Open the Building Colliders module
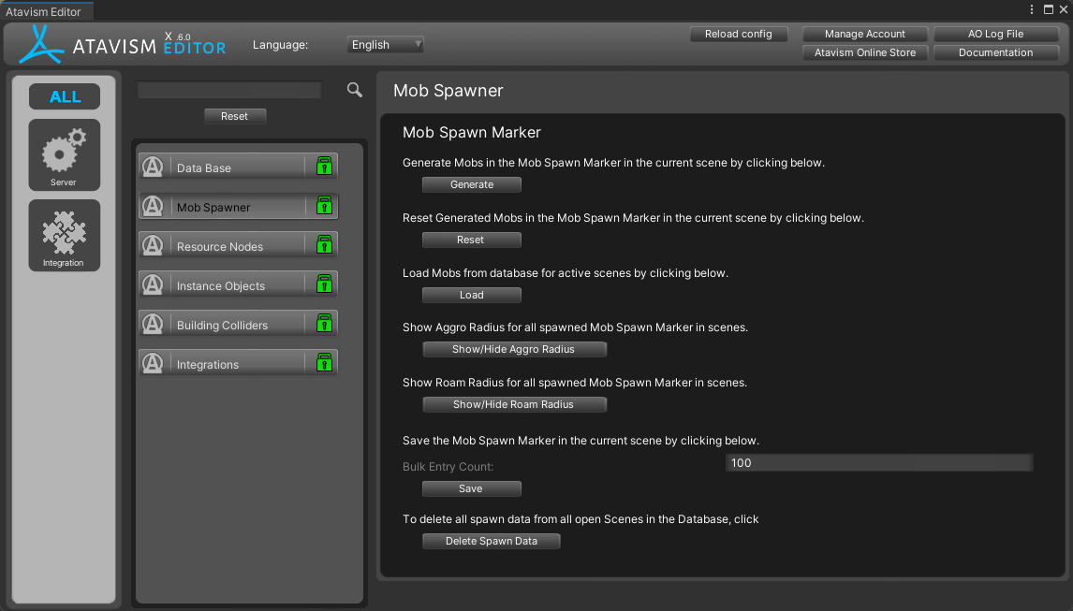This screenshot has height=611, width=1073. 223,326
